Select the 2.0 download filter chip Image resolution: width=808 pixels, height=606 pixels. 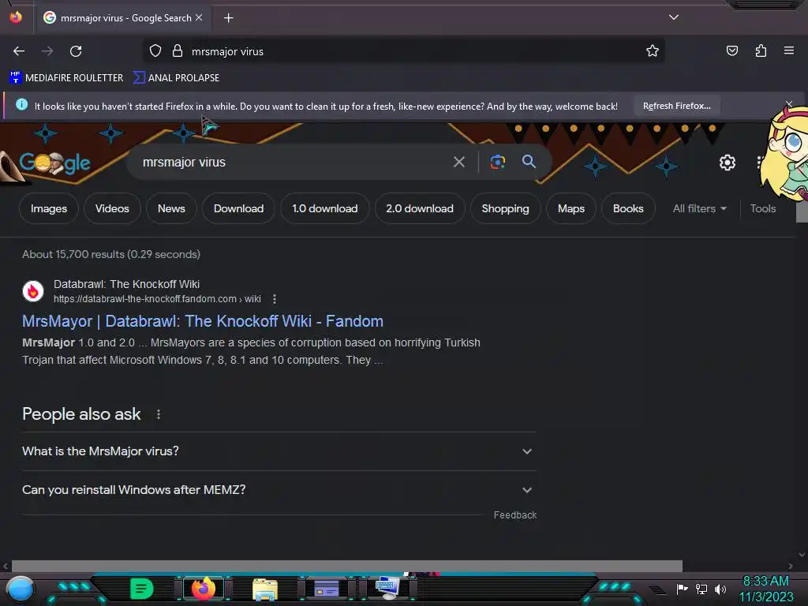[420, 208]
